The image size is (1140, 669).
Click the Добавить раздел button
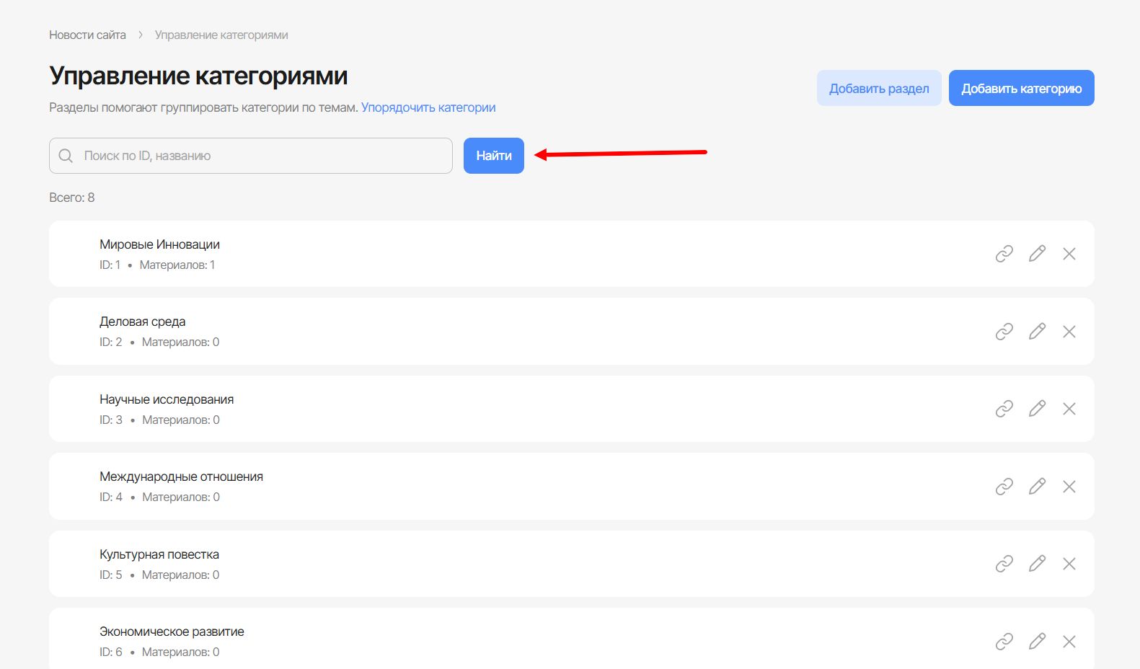pyautogui.click(x=879, y=88)
